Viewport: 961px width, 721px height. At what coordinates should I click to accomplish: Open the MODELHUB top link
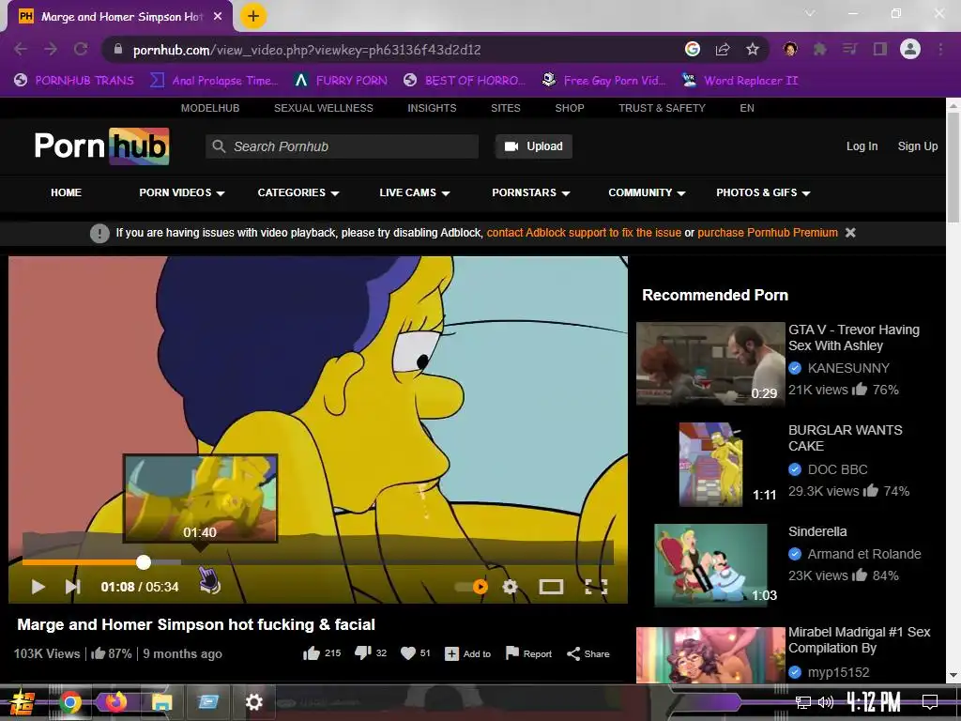pyautogui.click(x=210, y=108)
